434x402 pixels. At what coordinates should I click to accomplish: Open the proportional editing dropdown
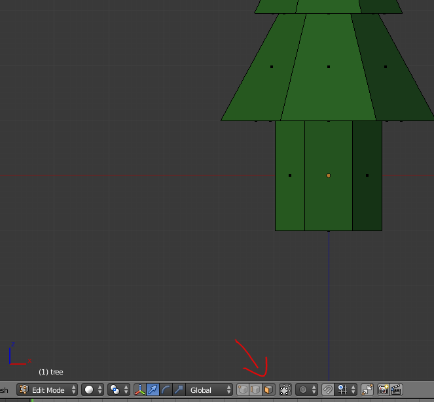306,390
